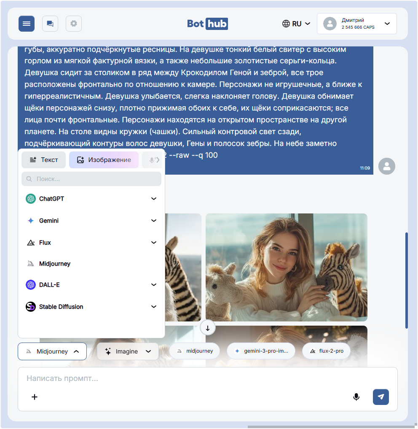Open the Imagine mode dropdown

point(128,351)
